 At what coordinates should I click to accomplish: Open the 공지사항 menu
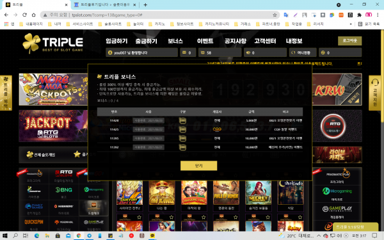(x=236, y=41)
